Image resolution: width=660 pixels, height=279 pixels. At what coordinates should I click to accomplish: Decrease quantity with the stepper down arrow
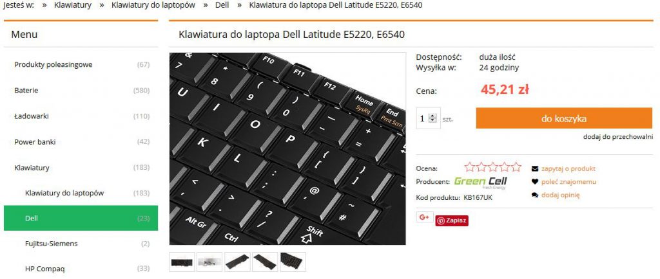[x=432, y=122]
